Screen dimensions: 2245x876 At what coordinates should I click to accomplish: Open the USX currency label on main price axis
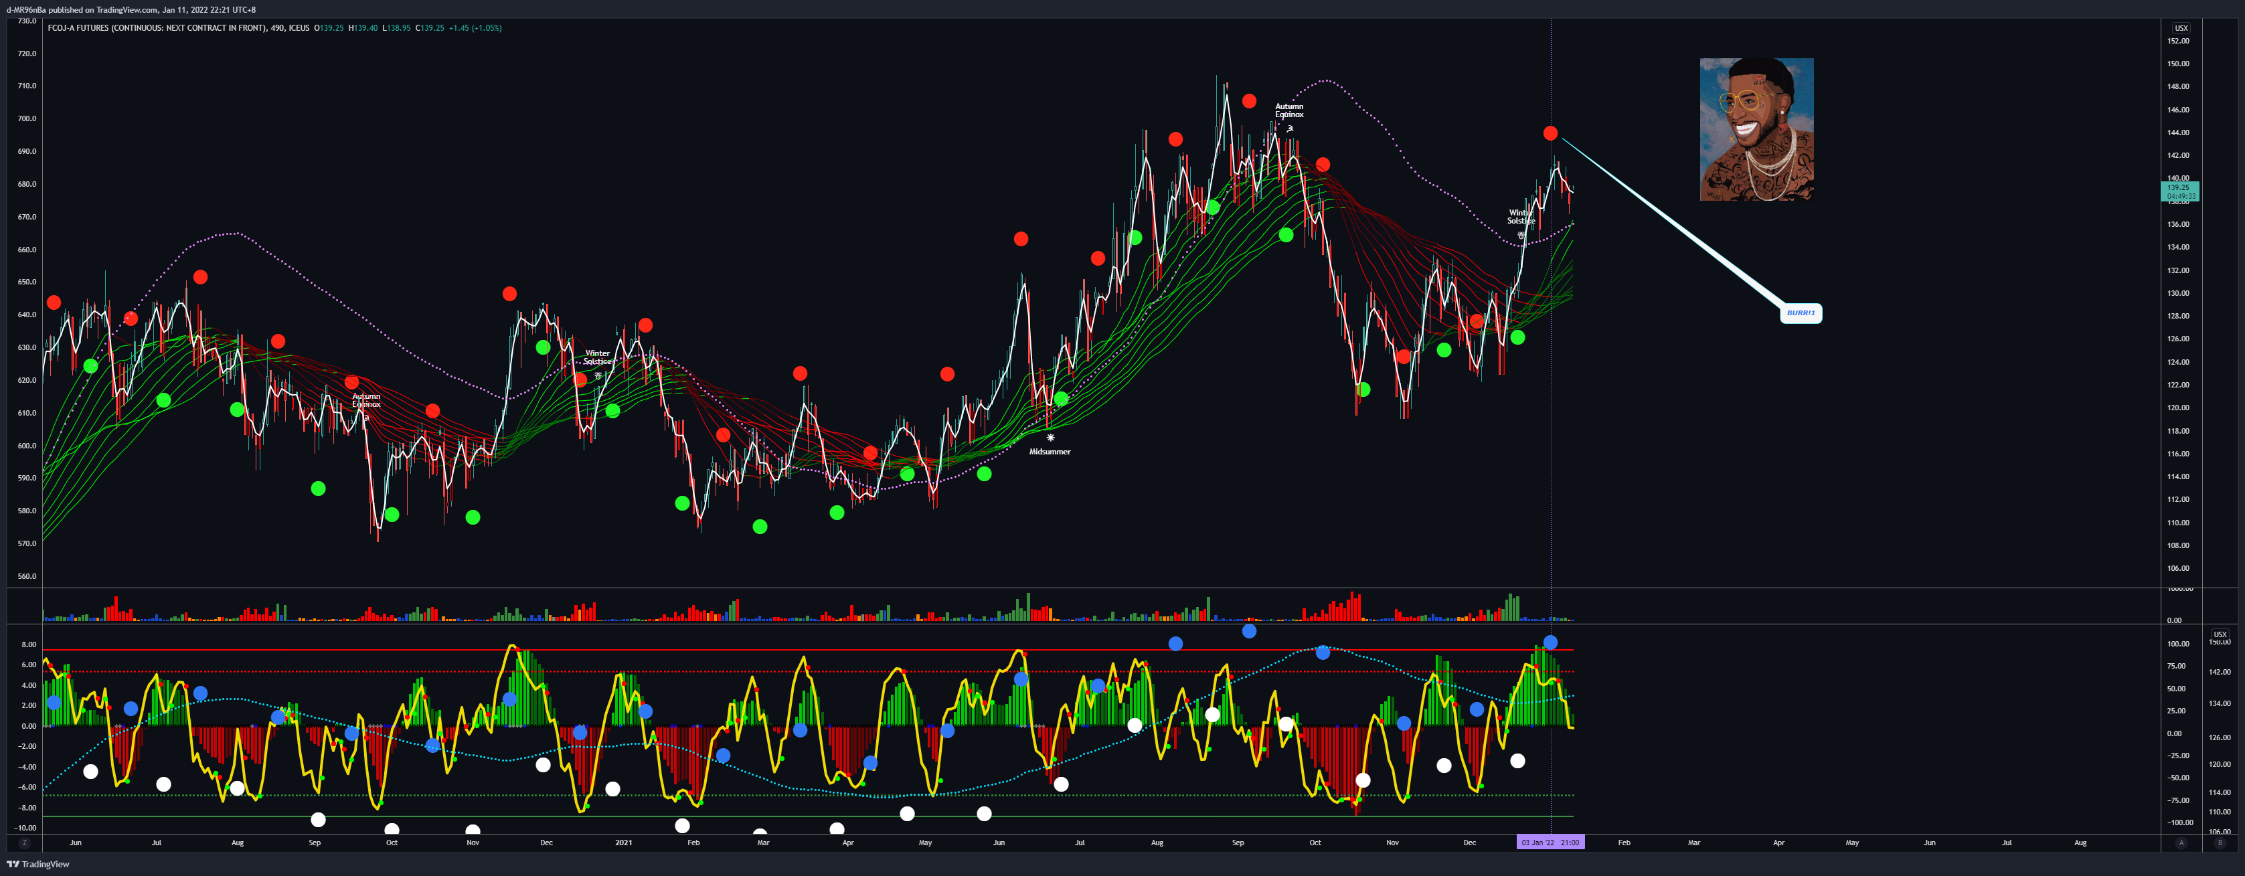tap(2181, 28)
